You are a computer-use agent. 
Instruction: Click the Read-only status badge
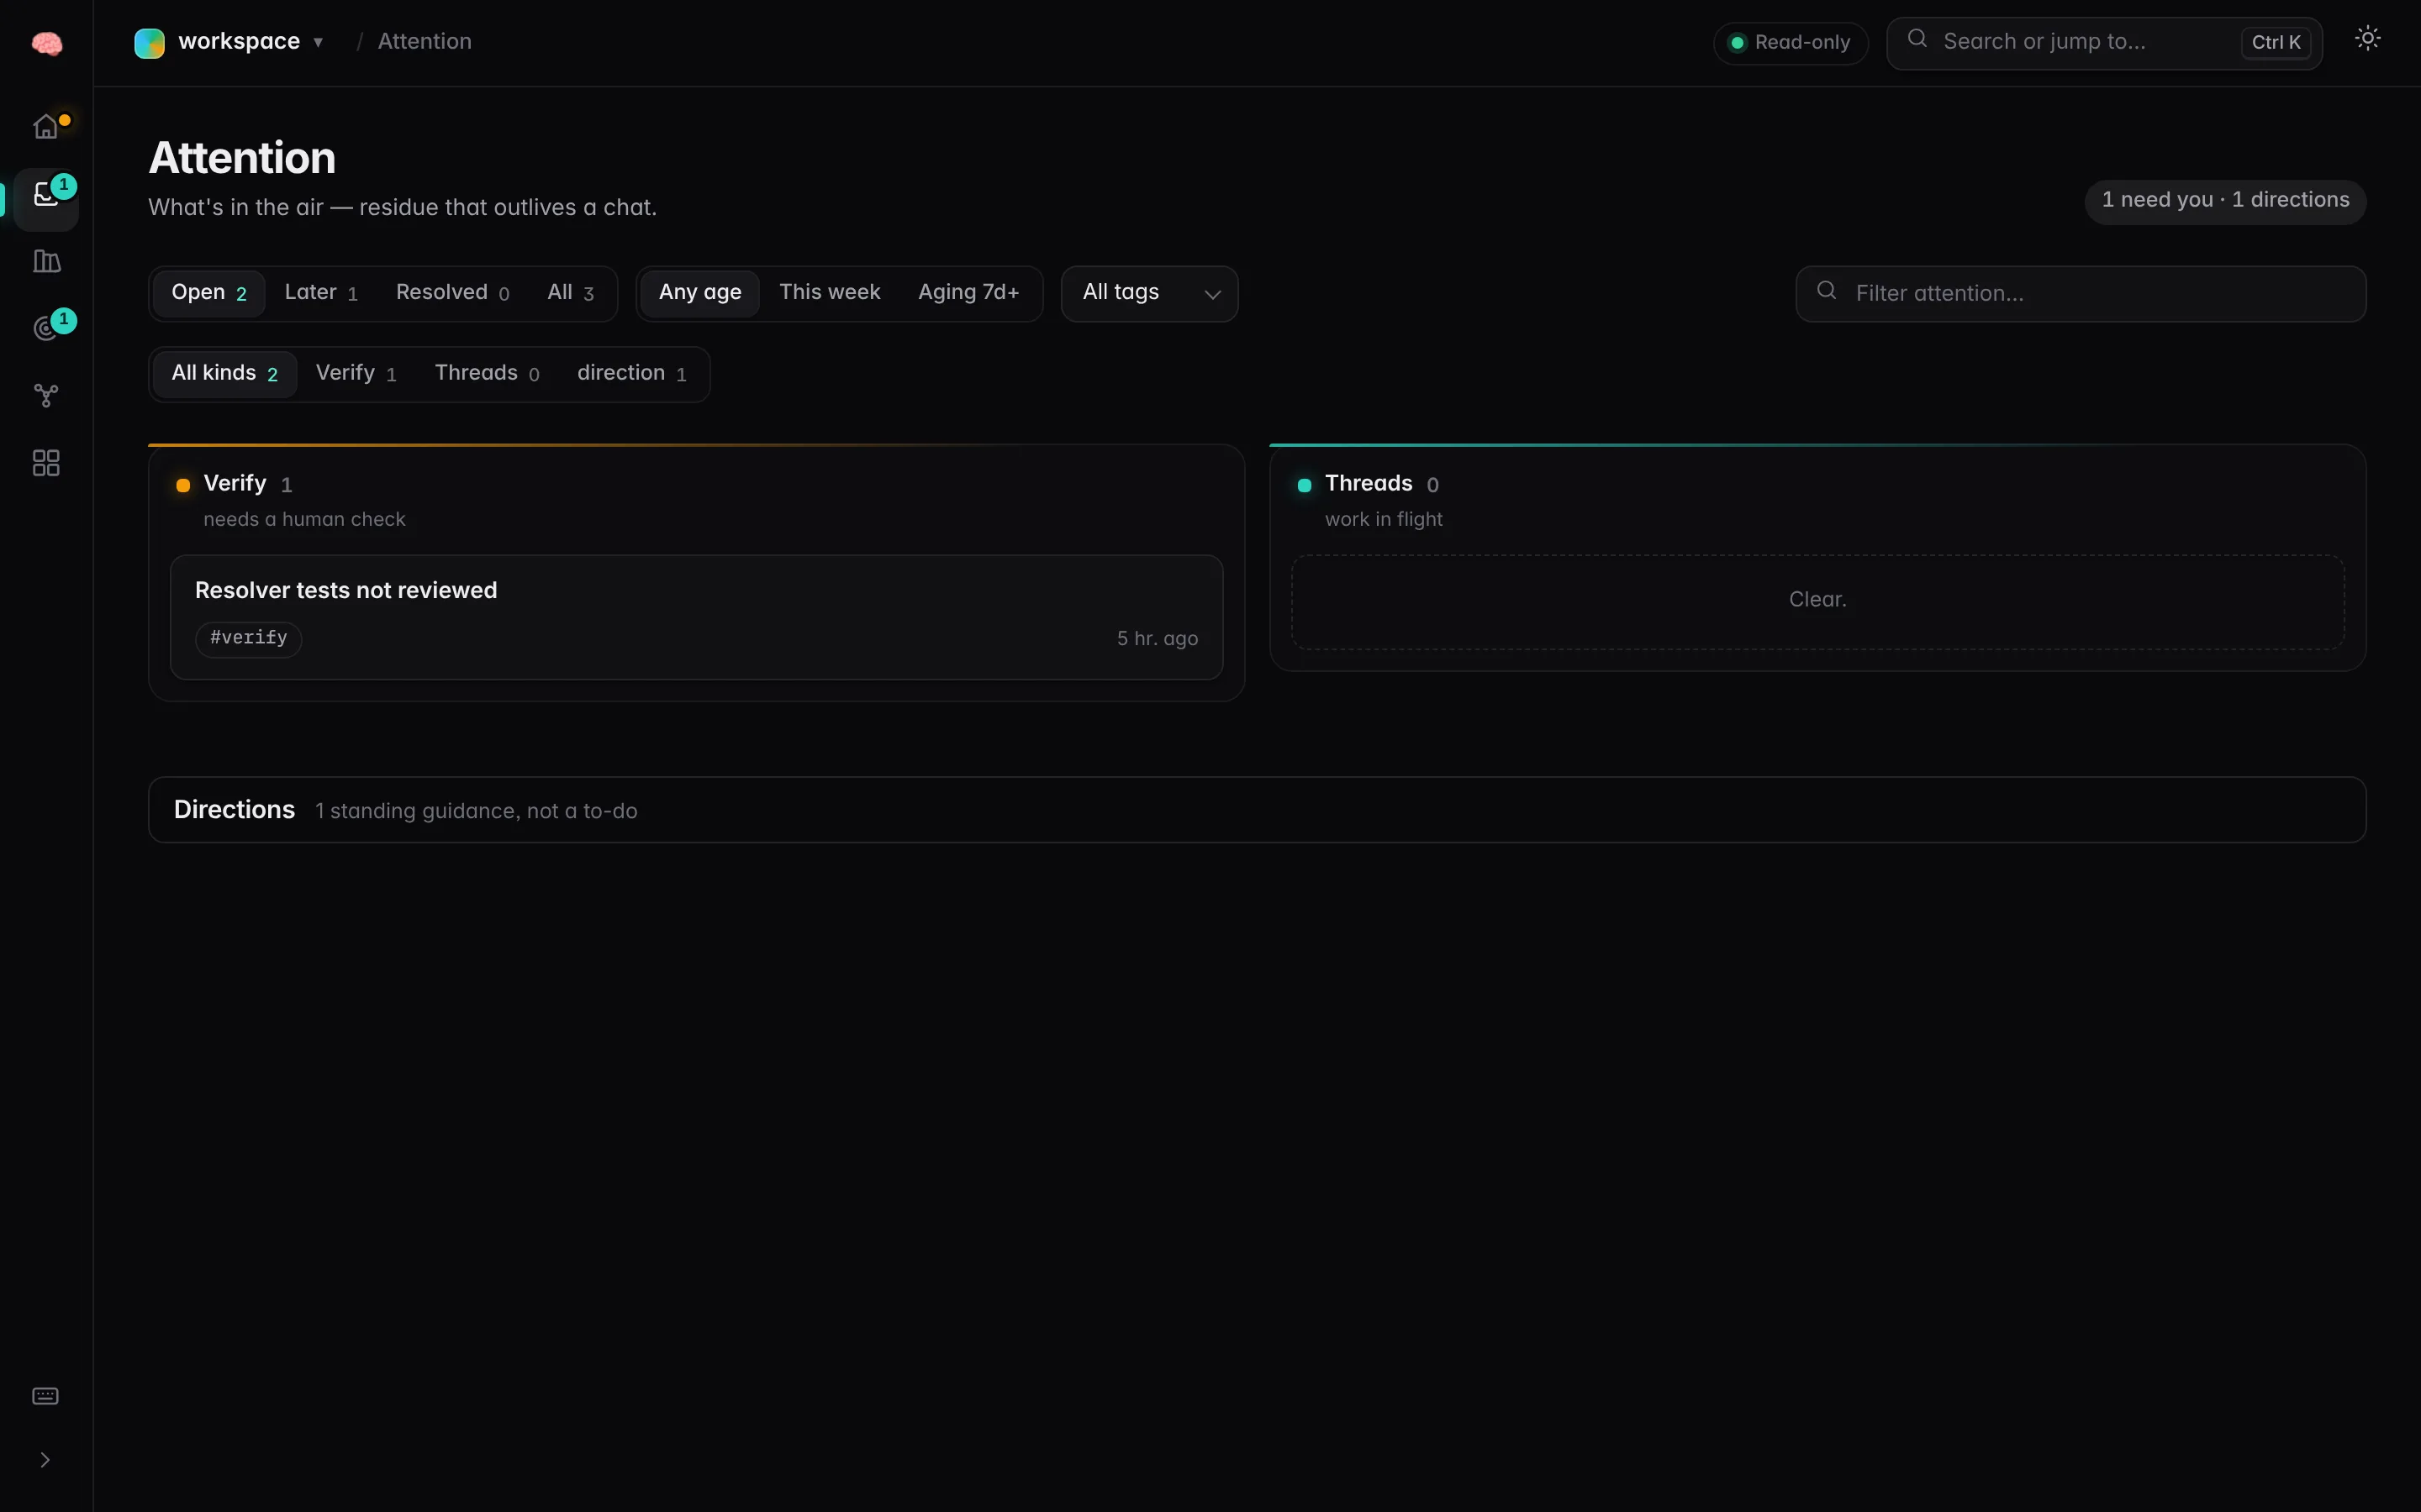tap(1790, 43)
